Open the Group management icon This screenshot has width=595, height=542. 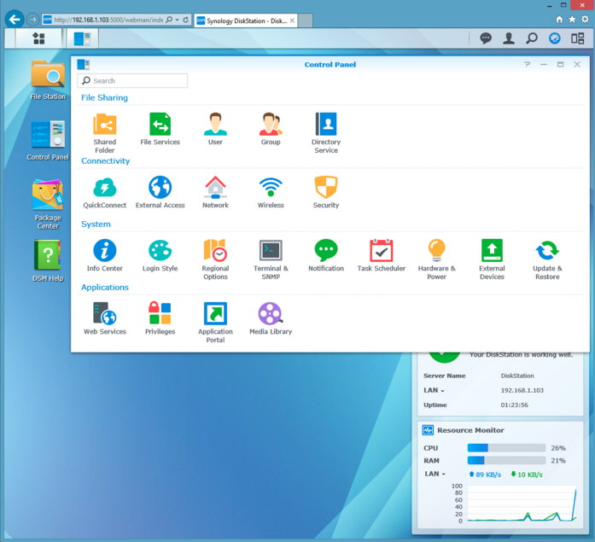click(271, 129)
